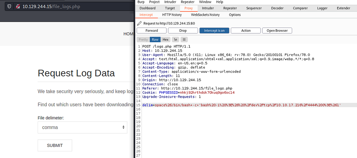Forward the intercepted request

pyautogui.click(x=152, y=30)
